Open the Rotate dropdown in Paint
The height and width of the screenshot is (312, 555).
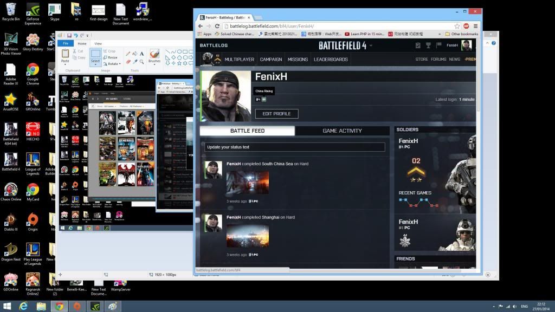pyautogui.click(x=120, y=64)
